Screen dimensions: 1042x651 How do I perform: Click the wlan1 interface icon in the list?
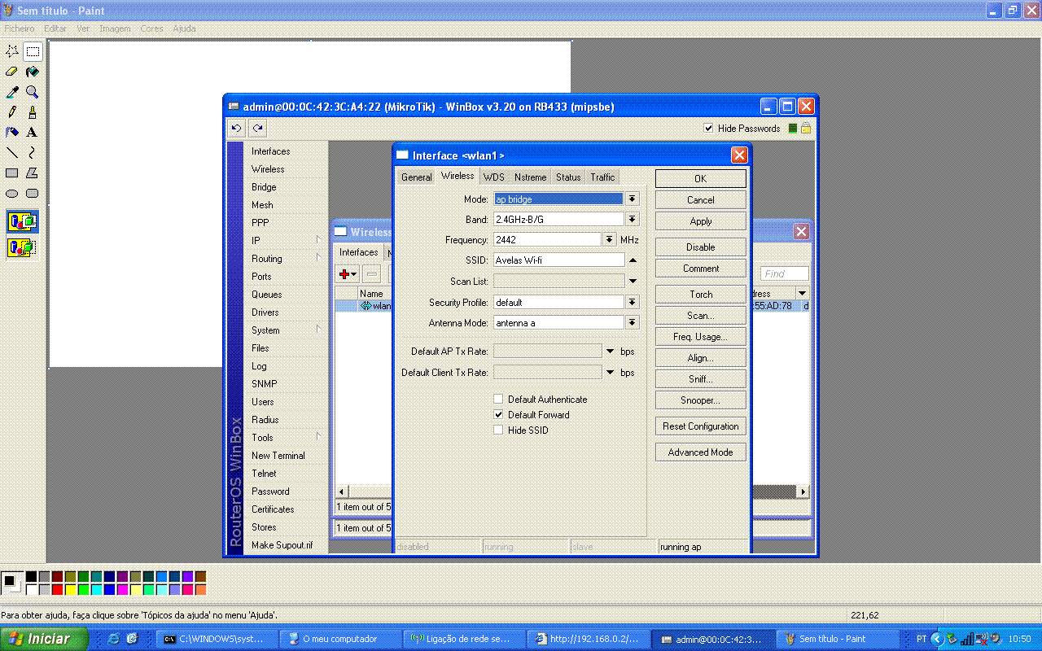pos(366,306)
